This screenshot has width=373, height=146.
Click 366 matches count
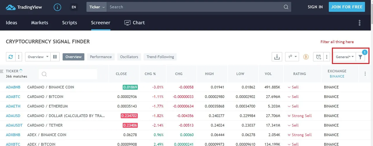pyautogui.click(x=16, y=76)
